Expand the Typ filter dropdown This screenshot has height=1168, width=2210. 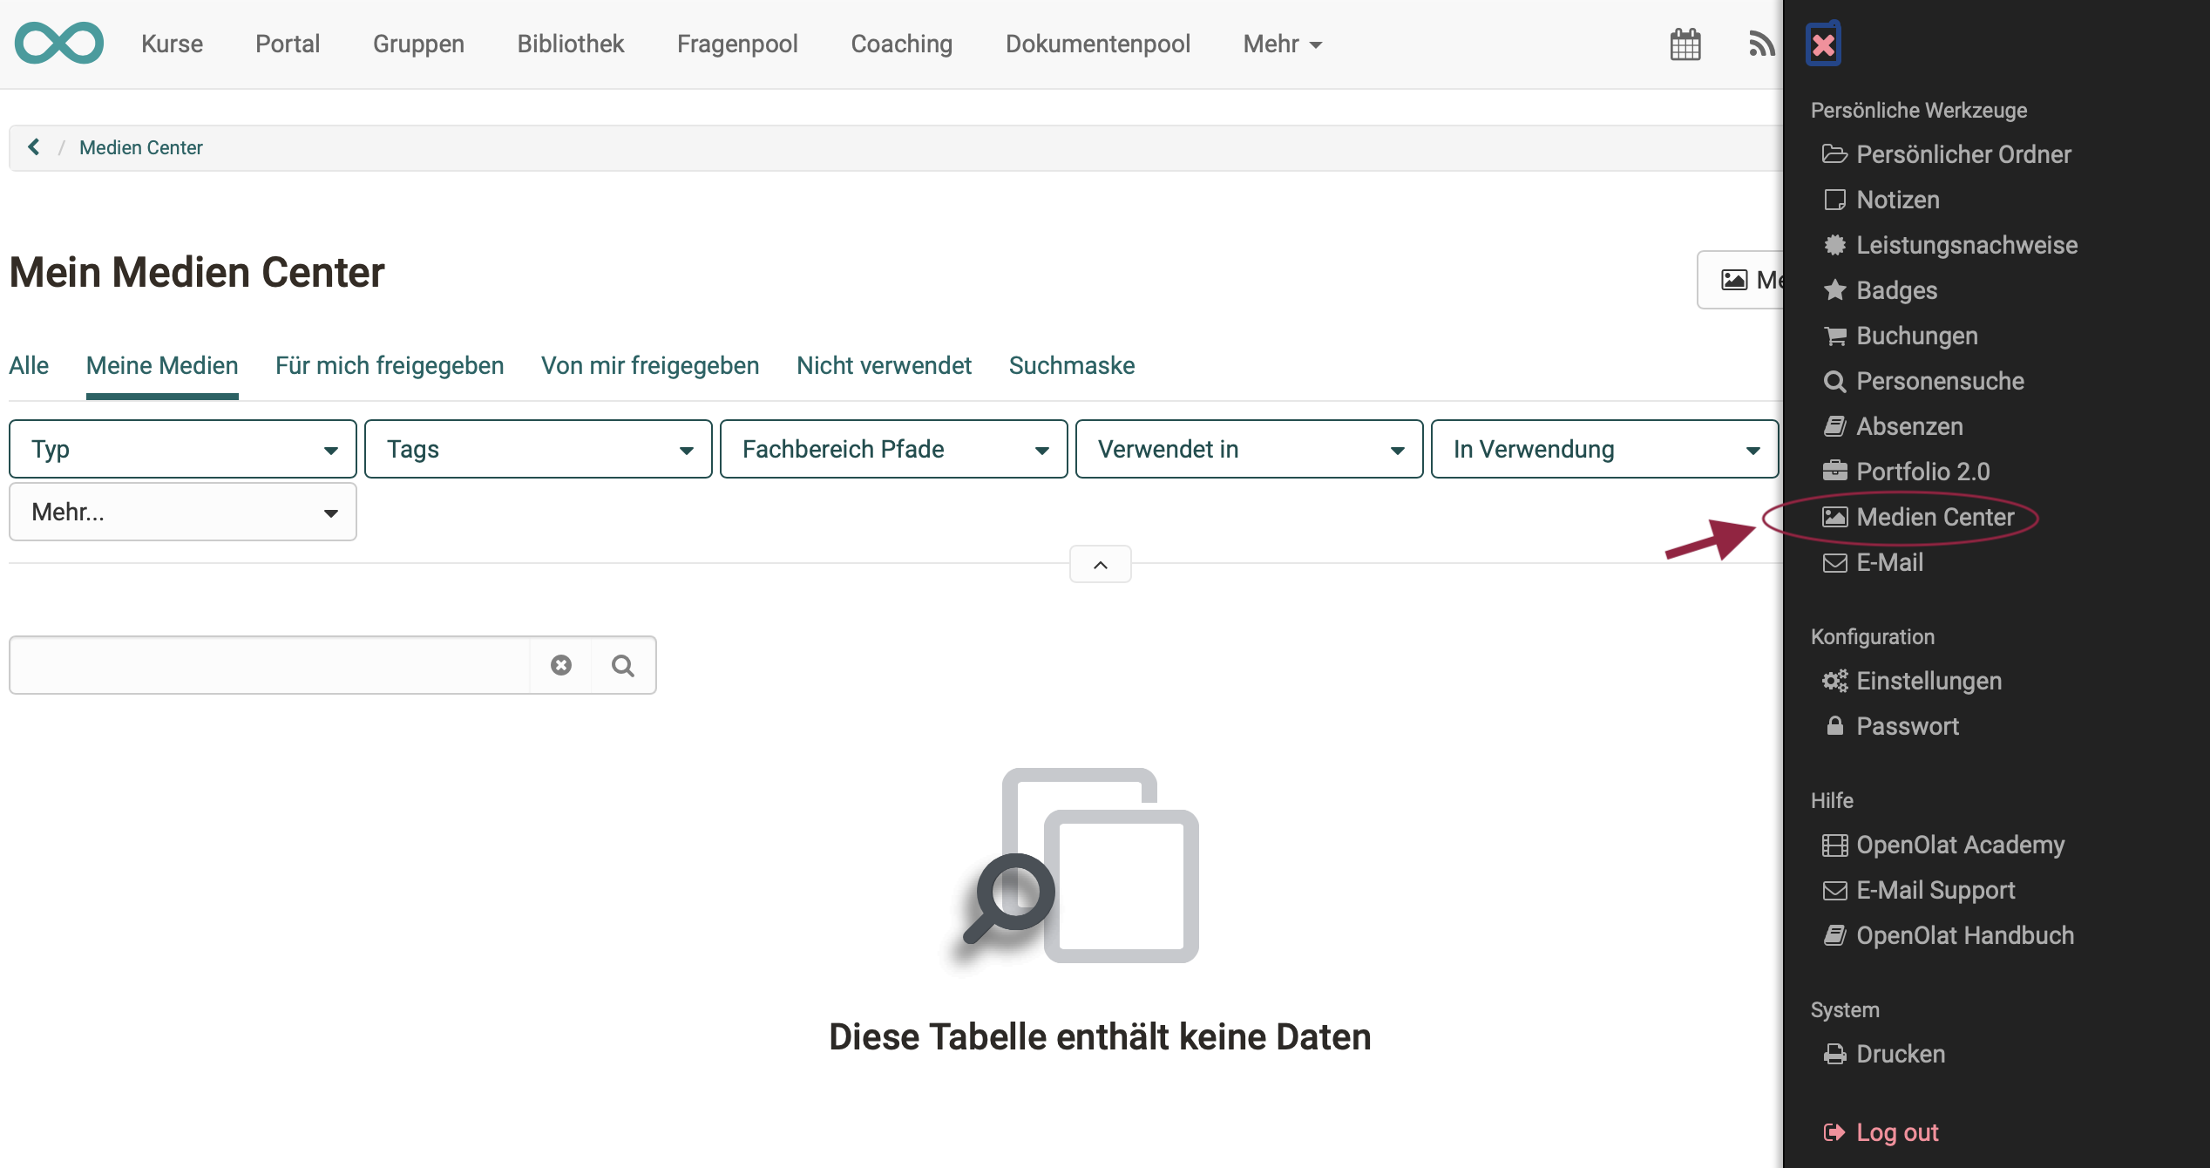pyautogui.click(x=181, y=448)
